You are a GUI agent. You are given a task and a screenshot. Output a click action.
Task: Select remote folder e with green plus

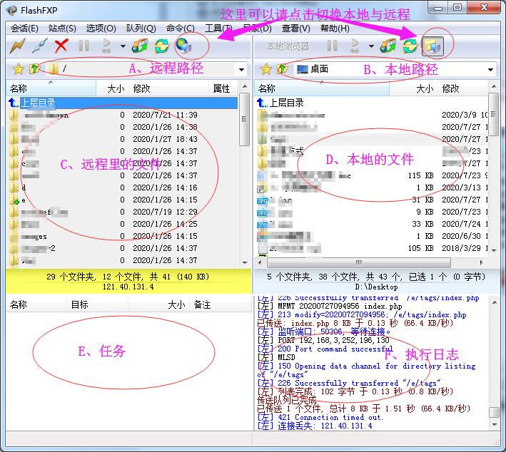(x=122, y=200)
